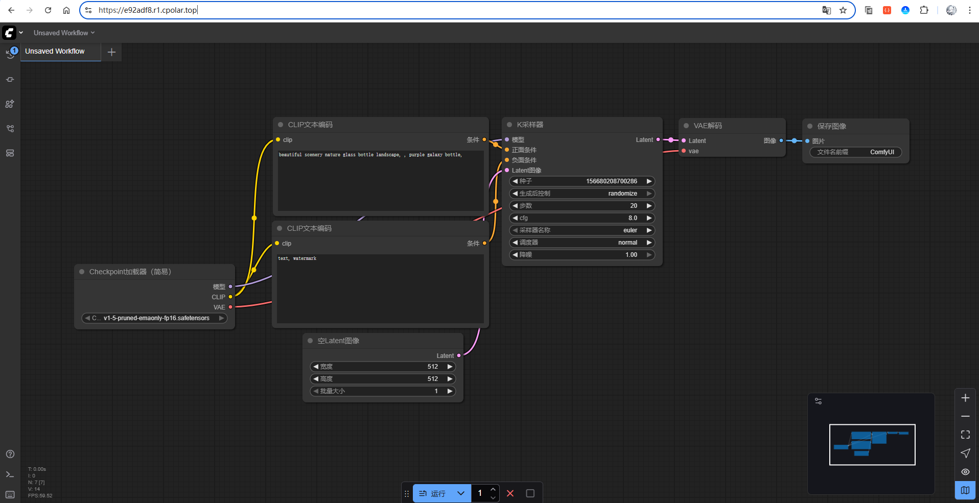Collapse the VAE解码 node via its dot
The image size is (979, 503).
tap(686, 126)
